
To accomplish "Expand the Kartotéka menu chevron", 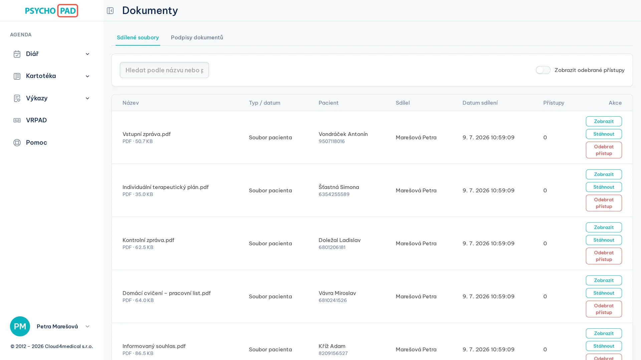I will pos(87,76).
